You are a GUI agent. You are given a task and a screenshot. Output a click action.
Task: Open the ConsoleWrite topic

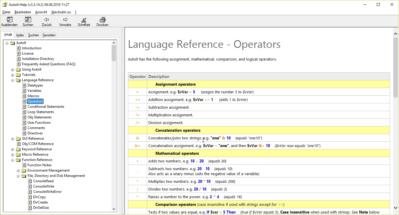44,186
